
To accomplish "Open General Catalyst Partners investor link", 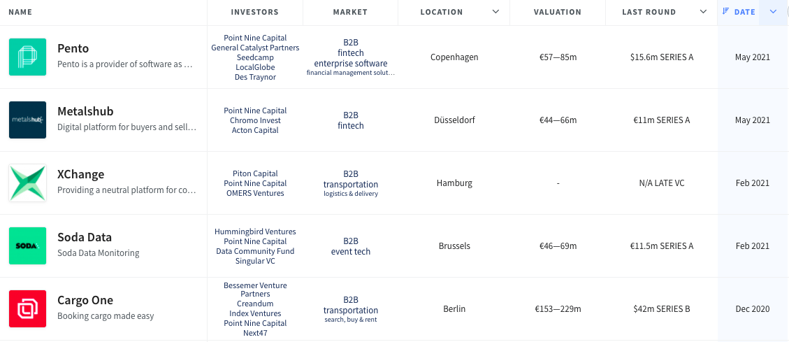I will pos(255,48).
